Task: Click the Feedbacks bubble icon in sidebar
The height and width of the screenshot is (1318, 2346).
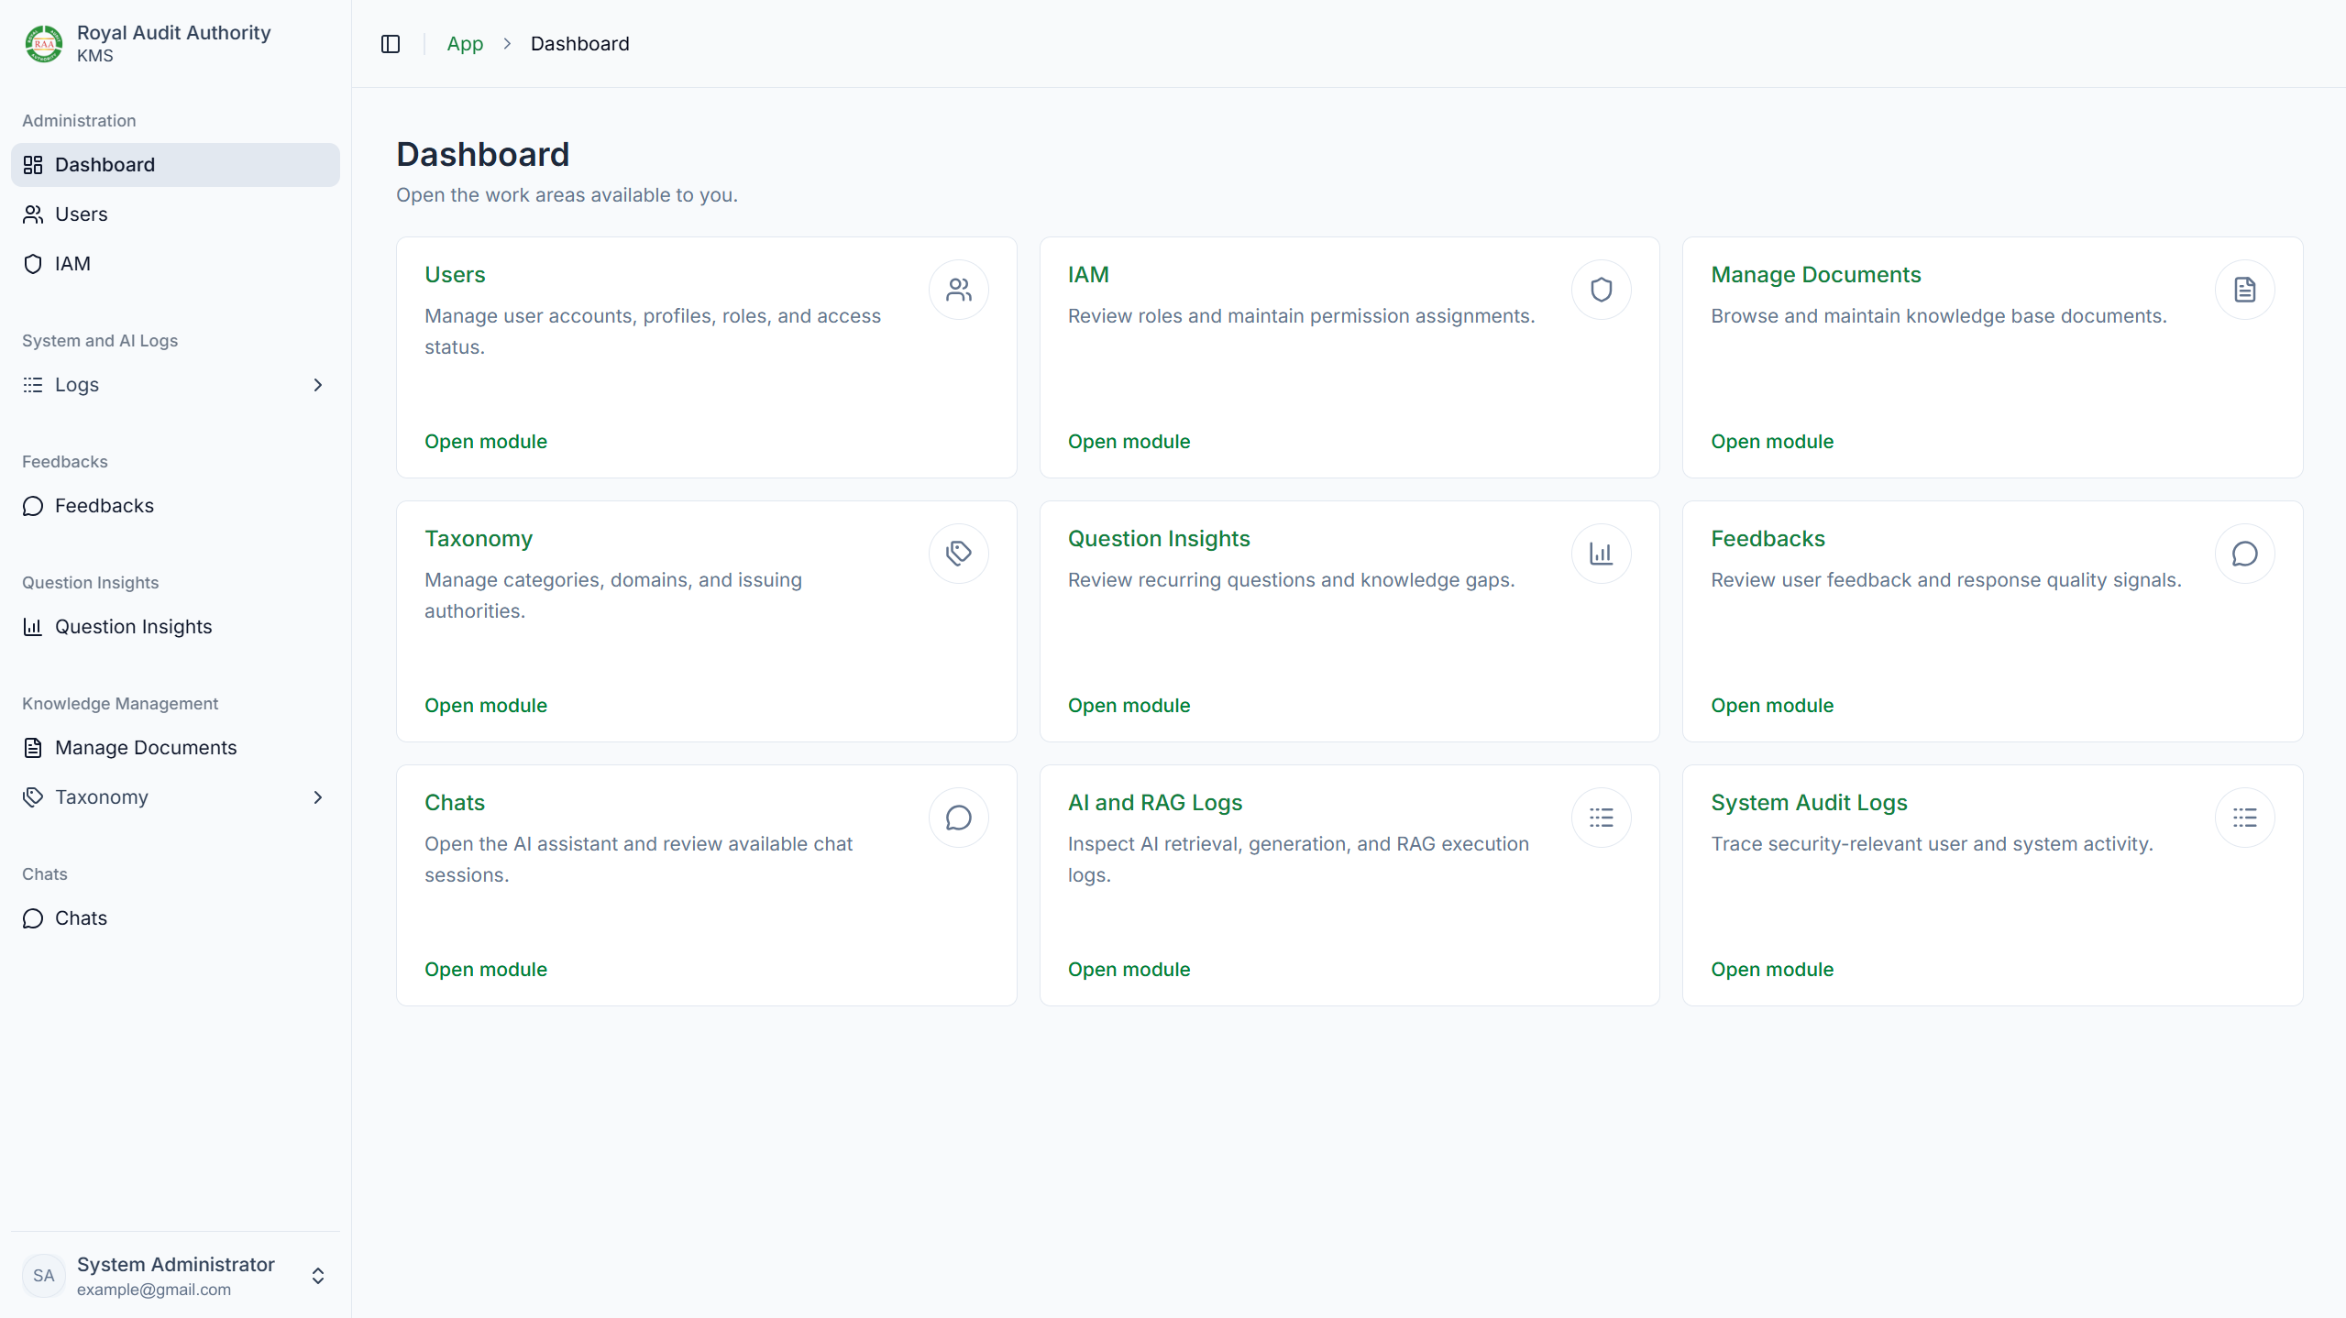Action: pos(33,506)
